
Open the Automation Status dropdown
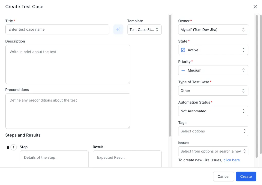coord(213,111)
